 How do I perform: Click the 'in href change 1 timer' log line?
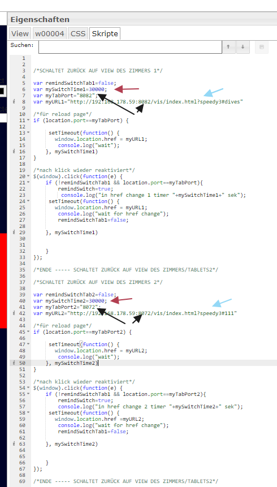point(153,195)
